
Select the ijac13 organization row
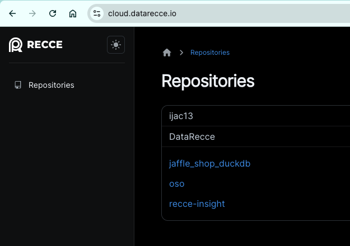click(256, 116)
